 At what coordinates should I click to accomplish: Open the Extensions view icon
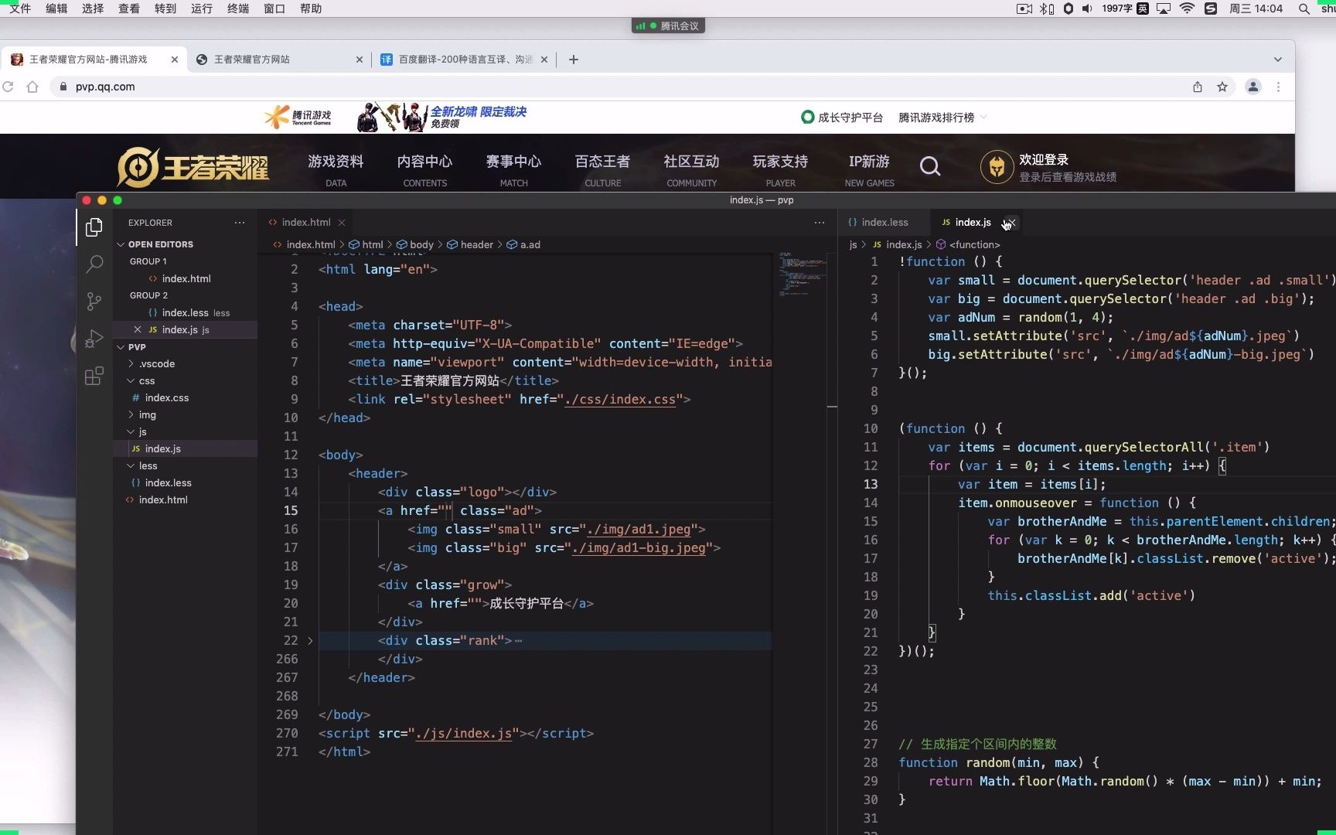click(94, 377)
